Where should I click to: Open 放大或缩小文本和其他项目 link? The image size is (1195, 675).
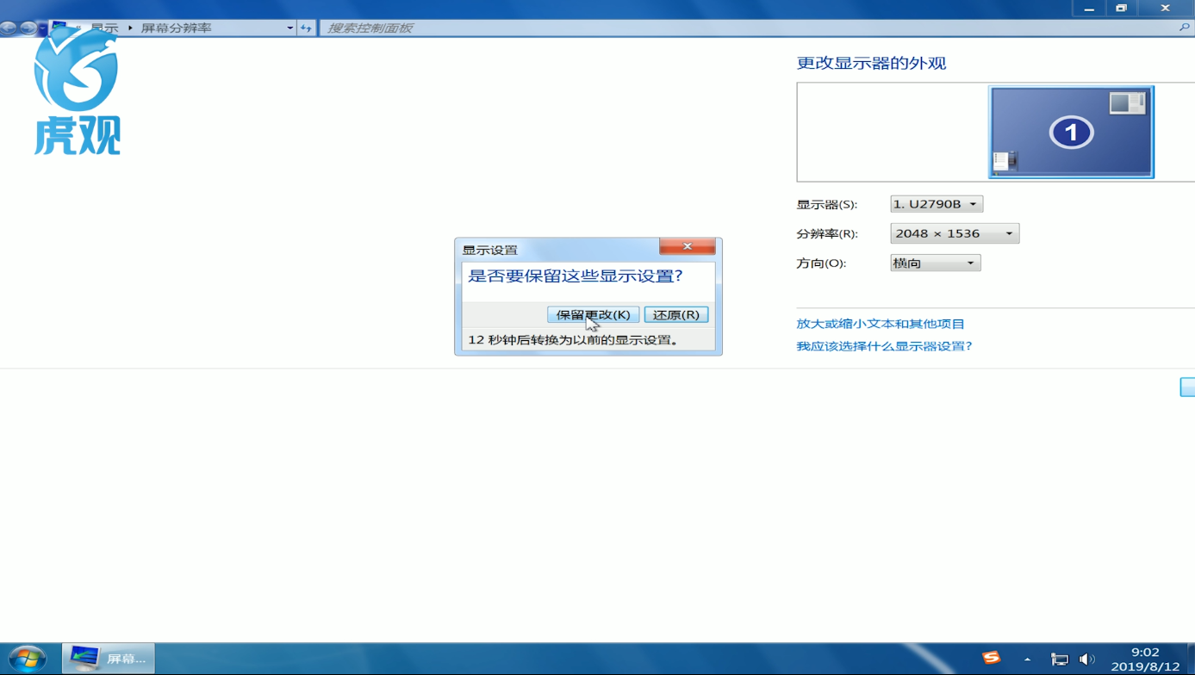pos(881,324)
